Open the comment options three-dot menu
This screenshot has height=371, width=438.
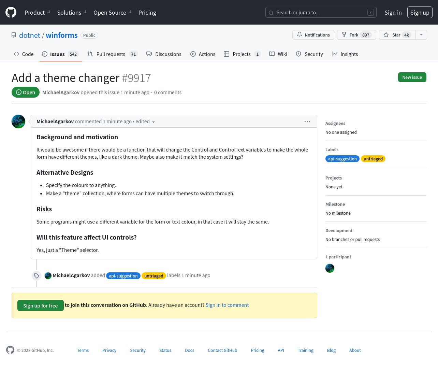click(307, 122)
